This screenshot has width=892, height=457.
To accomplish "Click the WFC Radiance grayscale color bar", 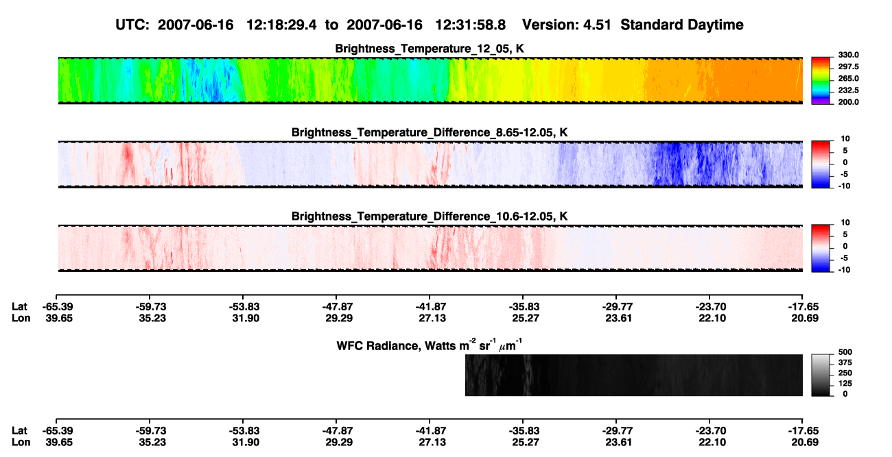I will (x=820, y=375).
